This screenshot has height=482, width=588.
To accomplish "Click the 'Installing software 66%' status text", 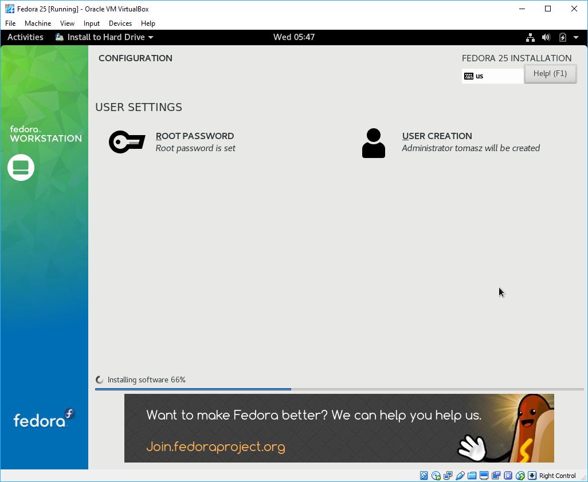I will point(147,380).
